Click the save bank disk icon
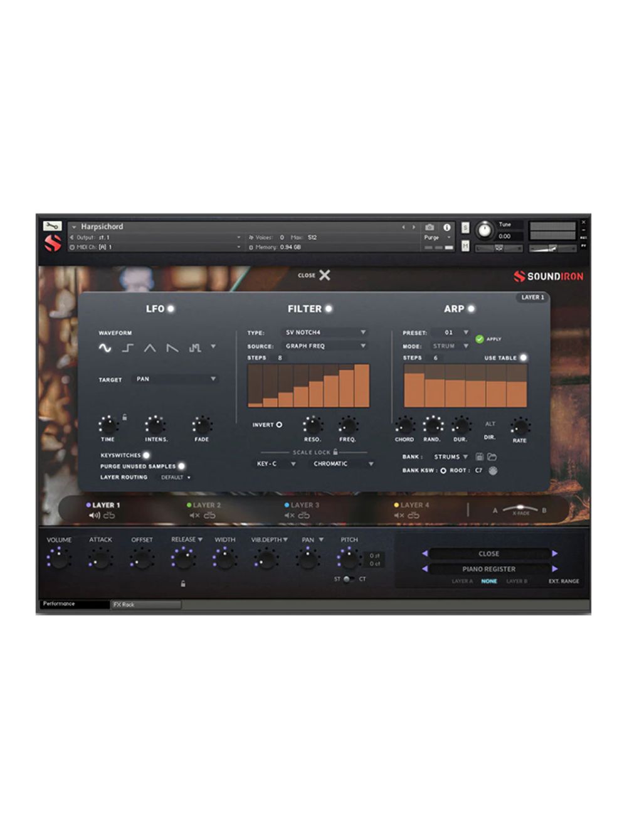Image resolution: width=627 pixels, height=828 pixels. coord(480,457)
